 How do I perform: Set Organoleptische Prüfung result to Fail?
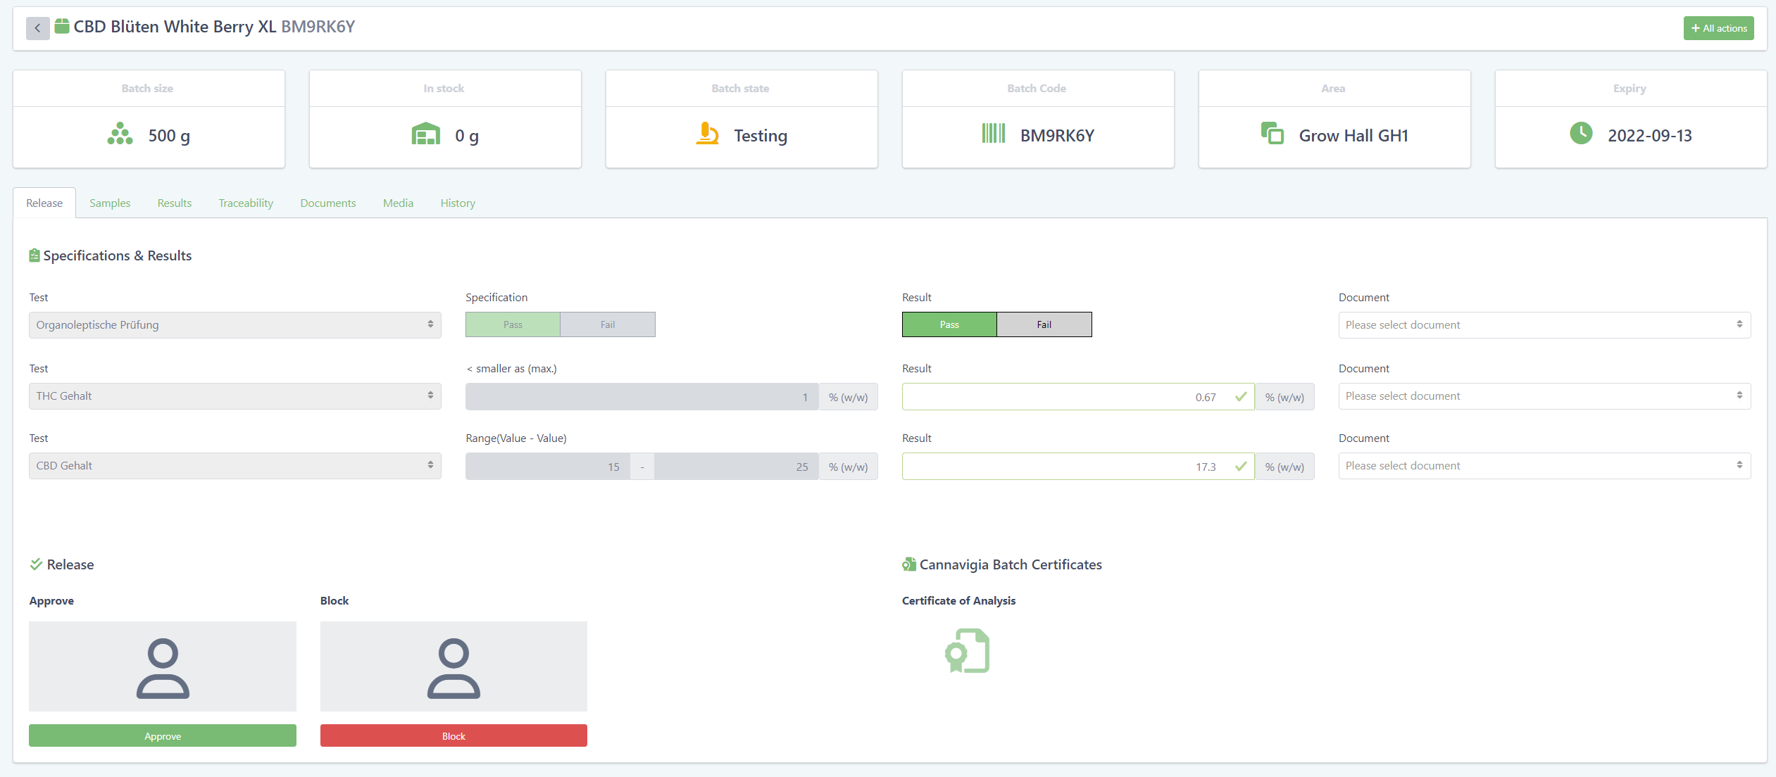[x=1044, y=324]
